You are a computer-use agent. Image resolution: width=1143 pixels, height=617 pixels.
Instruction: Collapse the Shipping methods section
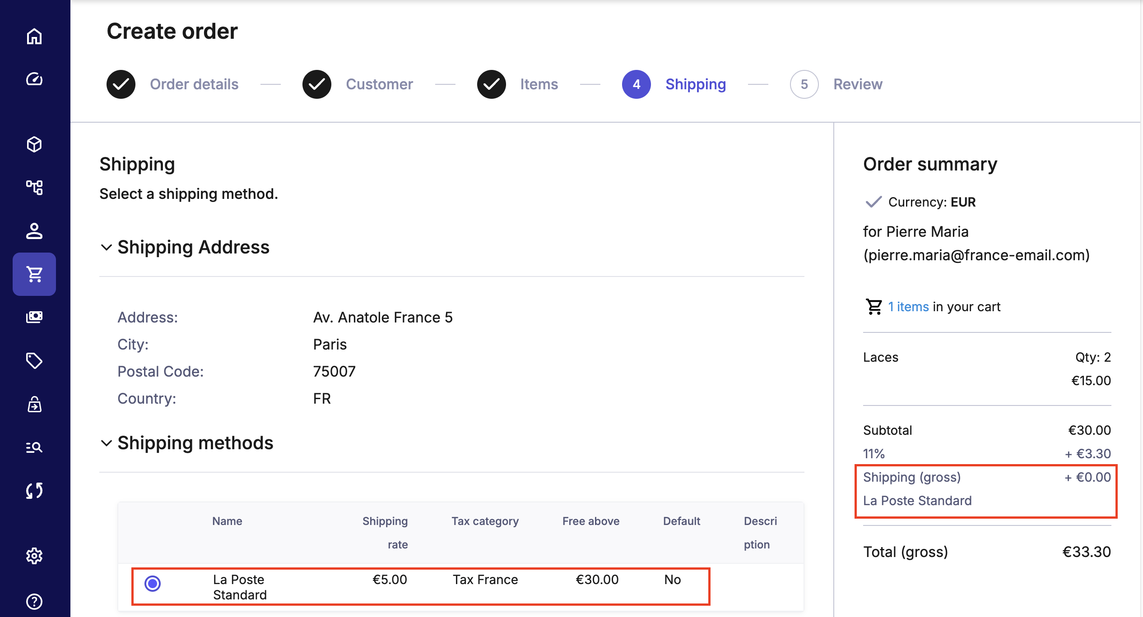107,443
